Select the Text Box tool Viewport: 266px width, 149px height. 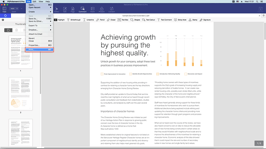(123, 20)
